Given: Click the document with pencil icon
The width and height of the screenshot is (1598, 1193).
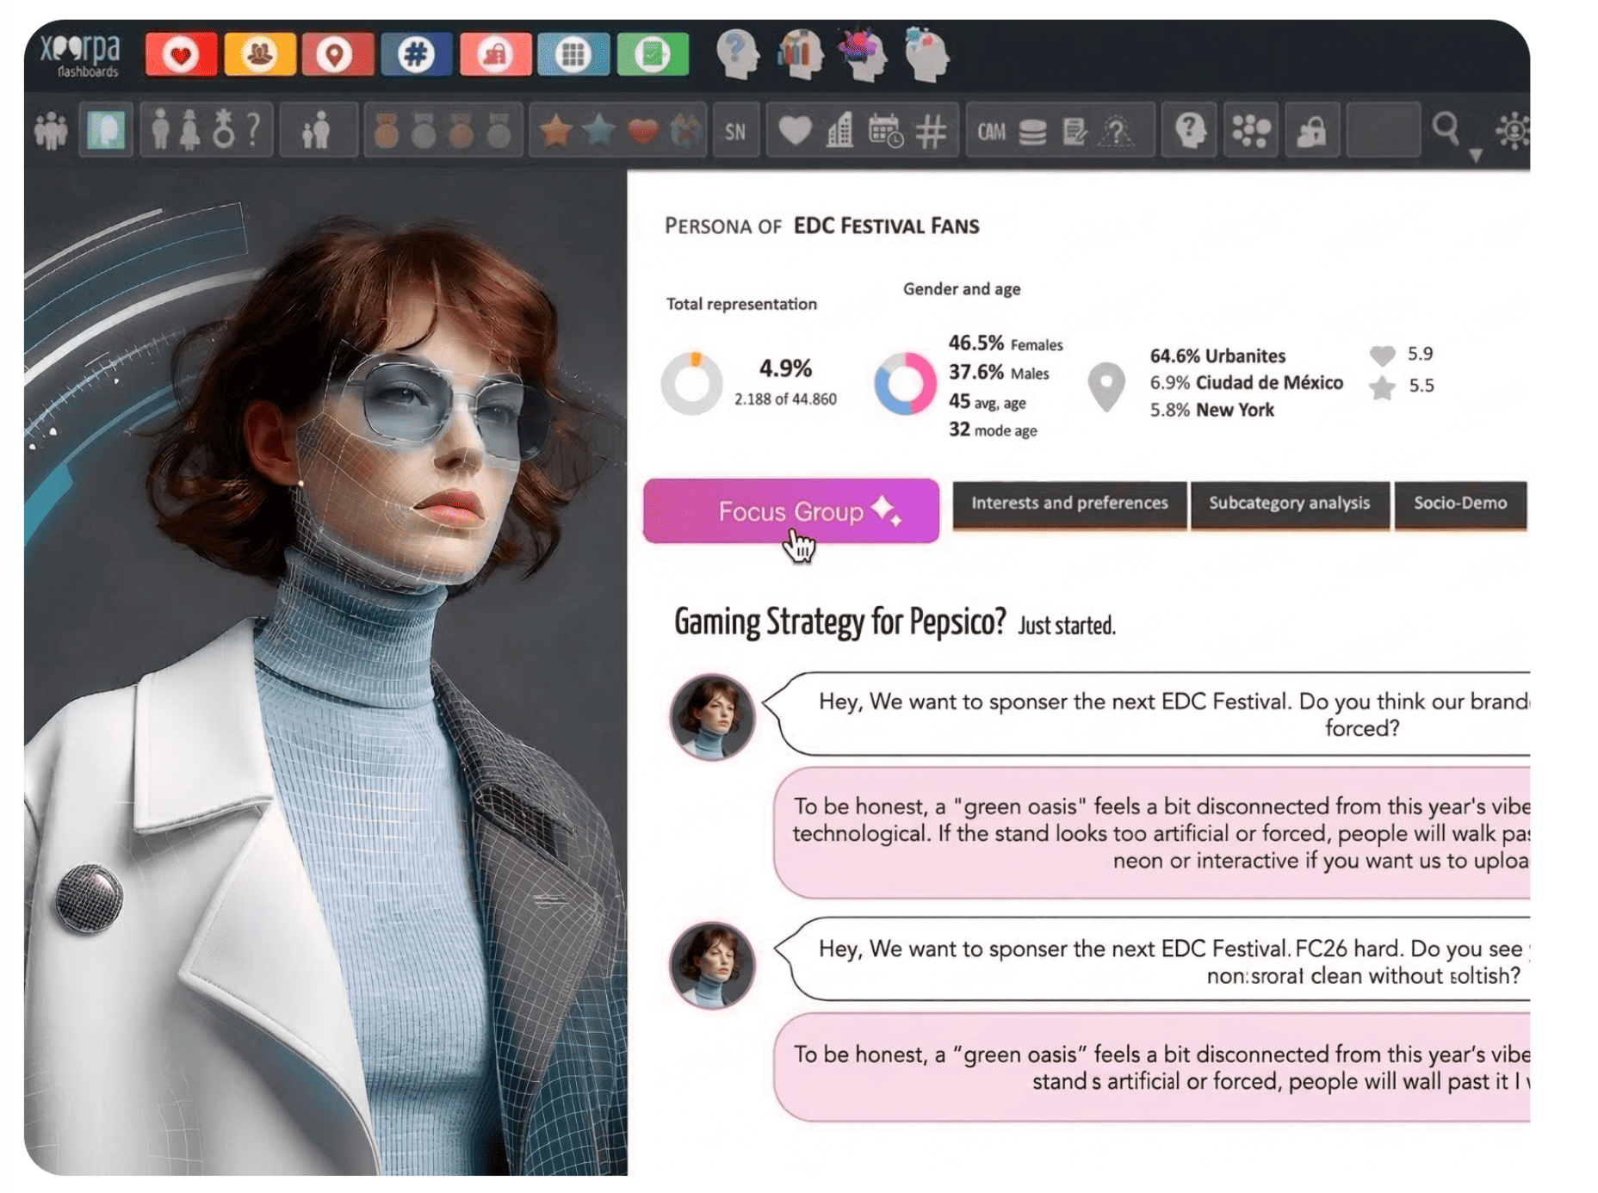Looking at the screenshot, I should [1075, 132].
